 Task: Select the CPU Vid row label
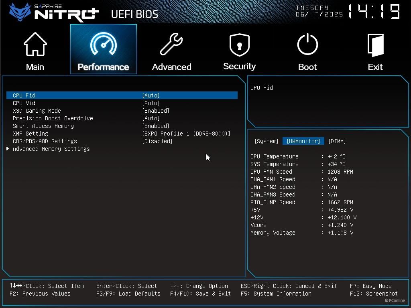(x=24, y=103)
